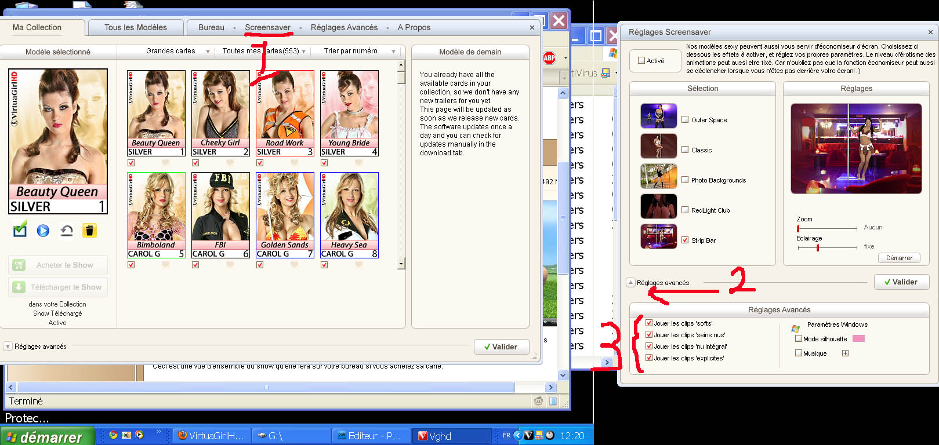The width and height of the screenshot is (939, 445).
Task: Select the Heavy Sea card
Action: click(349, 215)
